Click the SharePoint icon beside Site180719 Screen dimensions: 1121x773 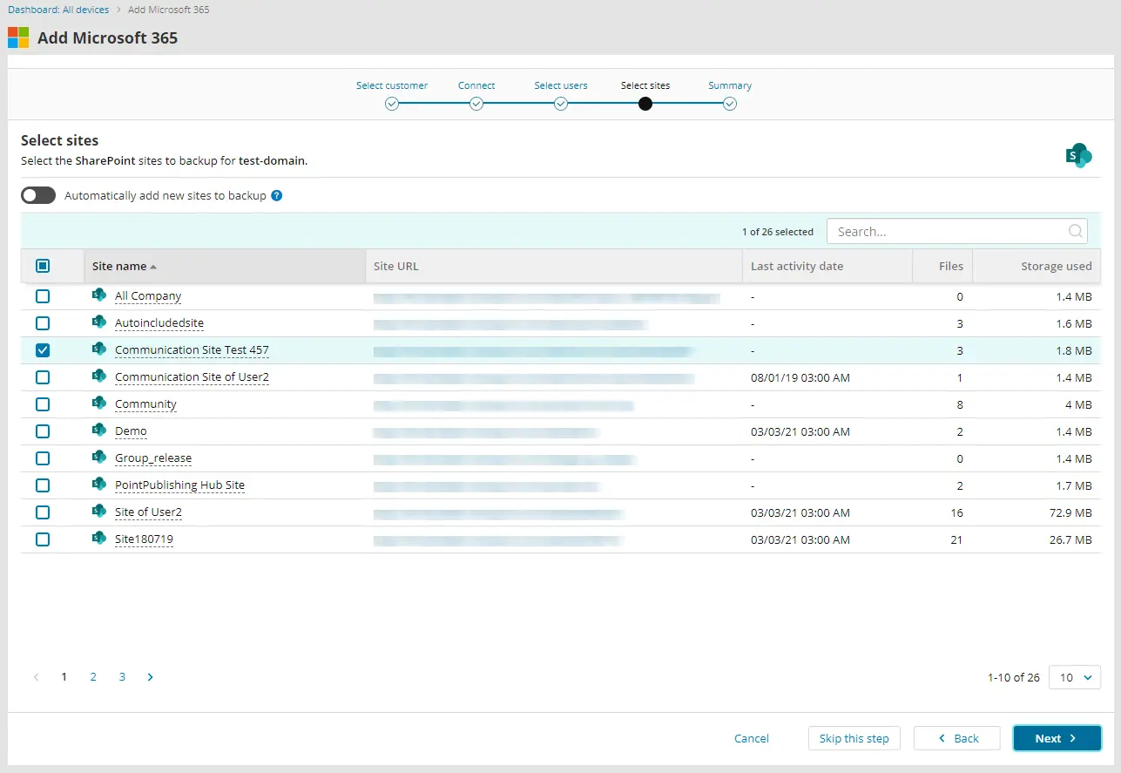(99, 539)
